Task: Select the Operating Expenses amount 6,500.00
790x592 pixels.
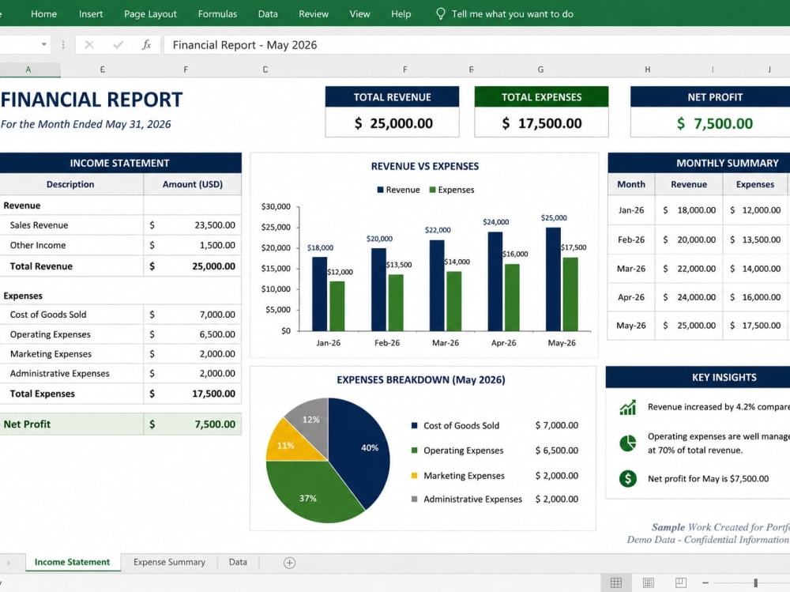Action: coord(217,334)
